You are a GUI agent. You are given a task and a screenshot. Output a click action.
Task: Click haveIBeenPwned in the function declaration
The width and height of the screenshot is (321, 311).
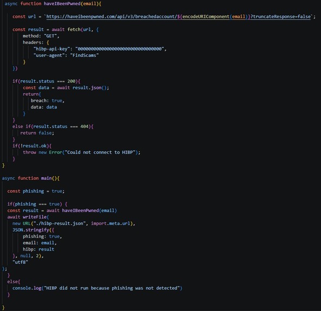tap(62, 4)
